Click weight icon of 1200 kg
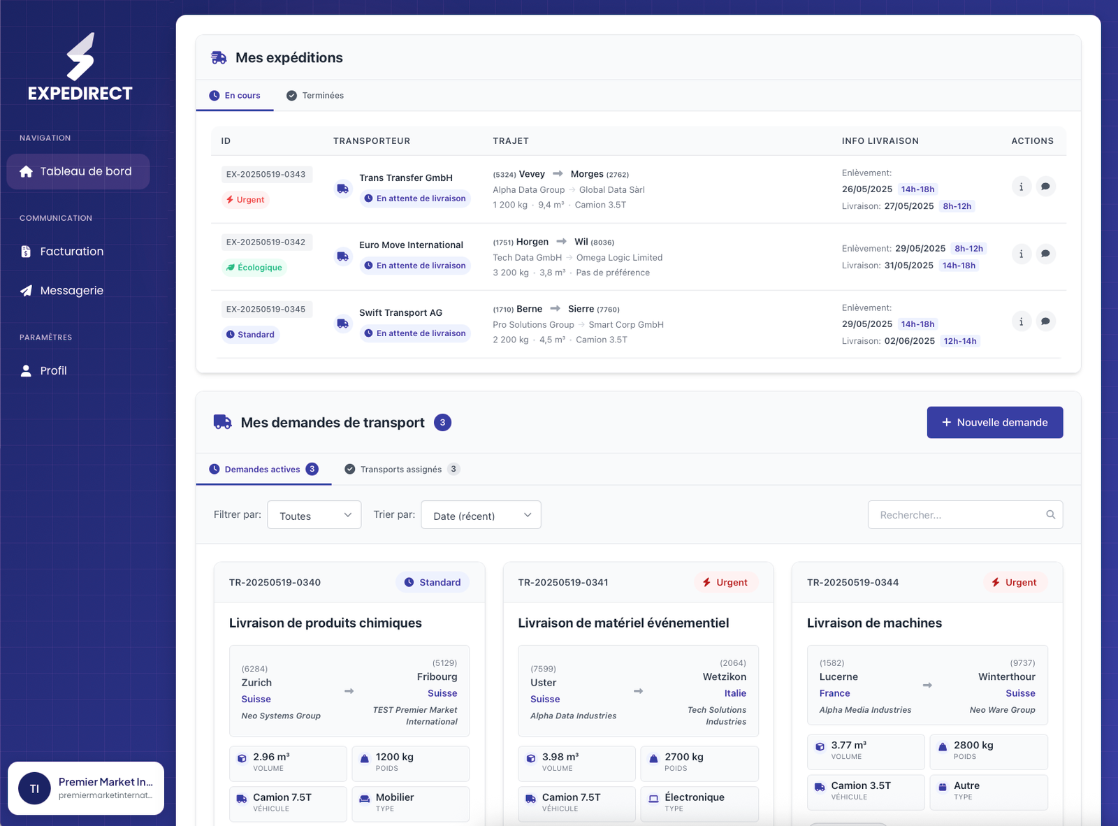This screenshot has width=1118, height=826. [364, 758]
